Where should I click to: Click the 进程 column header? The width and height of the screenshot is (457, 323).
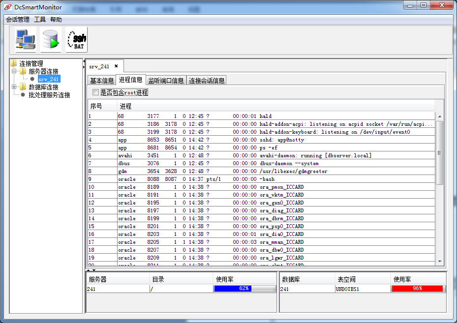[275, 106]
